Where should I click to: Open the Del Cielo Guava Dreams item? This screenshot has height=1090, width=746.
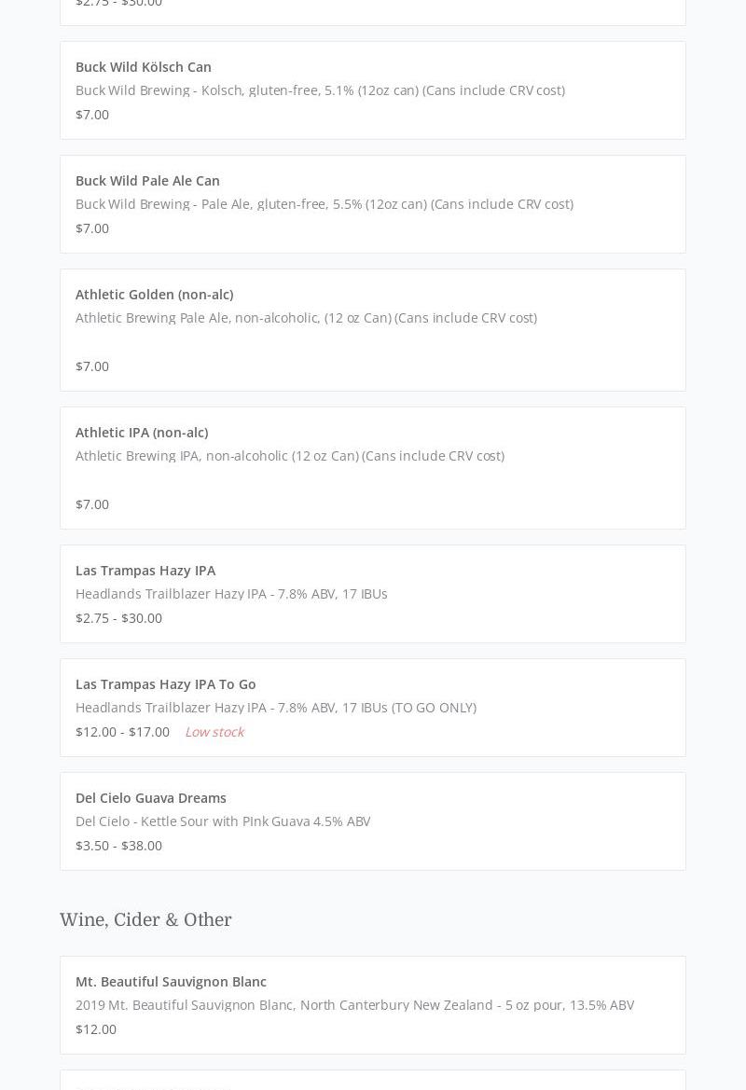point(151,798)
